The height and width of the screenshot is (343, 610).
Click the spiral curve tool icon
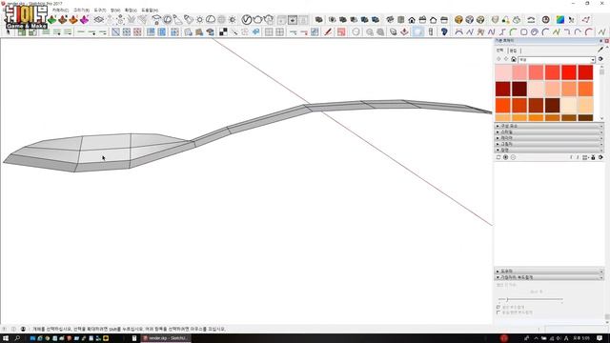(x=535, y=31)
